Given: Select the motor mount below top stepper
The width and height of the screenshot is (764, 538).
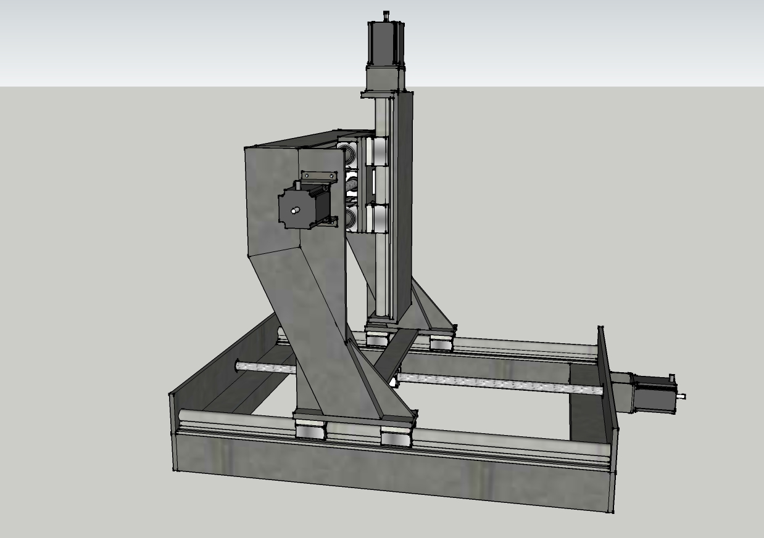Looking at the screenshot, I should click(385, 79).
